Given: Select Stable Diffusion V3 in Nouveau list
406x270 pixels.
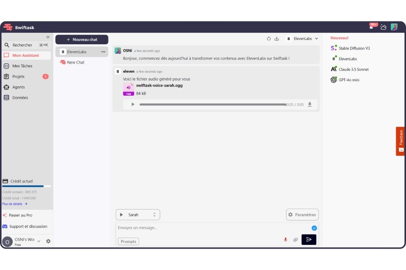Looking at the screenshot, I should point(350,48).
